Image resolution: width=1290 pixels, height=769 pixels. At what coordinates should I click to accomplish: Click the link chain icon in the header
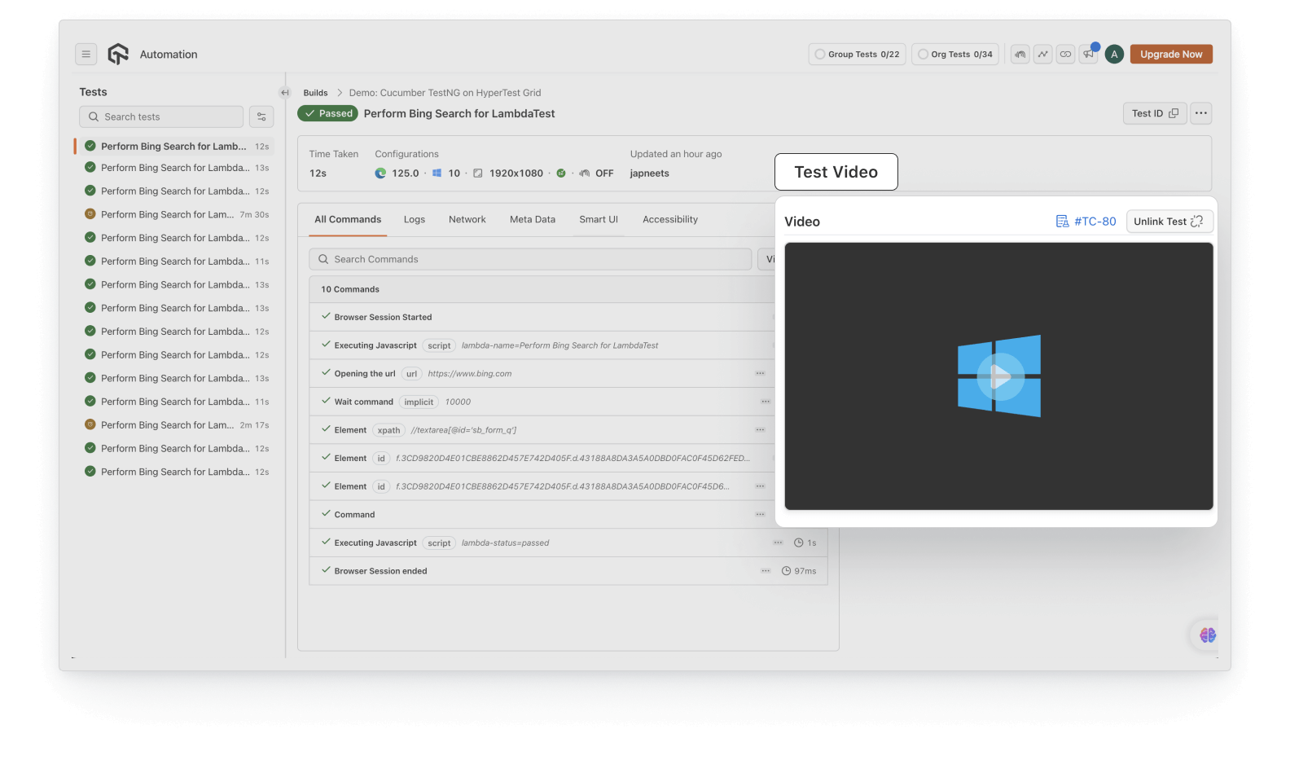[x=1065, y=55]
